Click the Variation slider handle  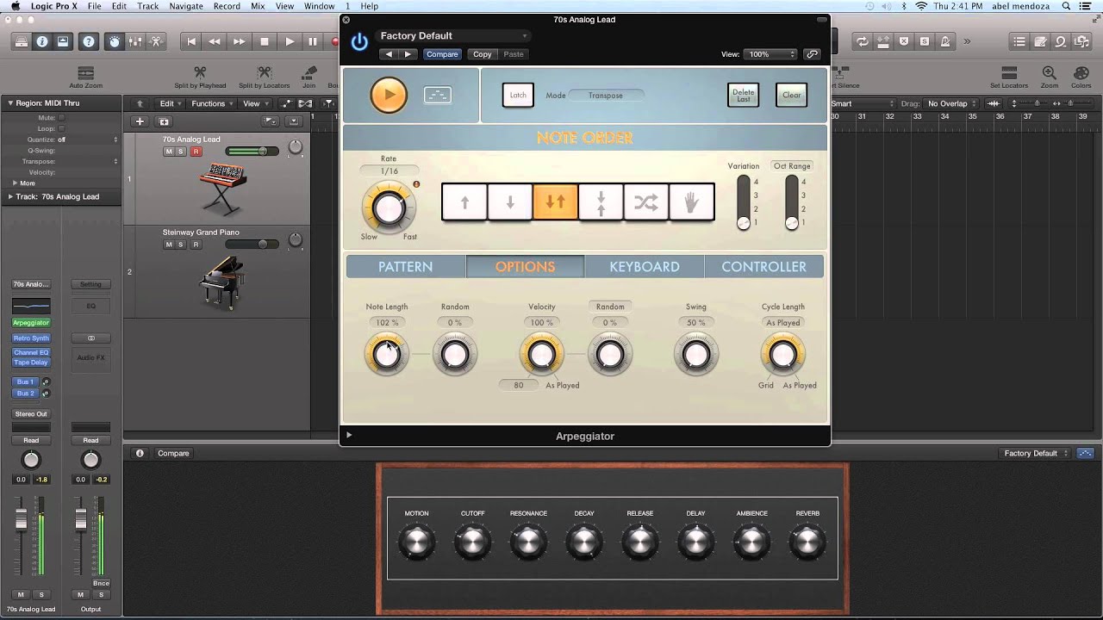[x=744, y=223]
